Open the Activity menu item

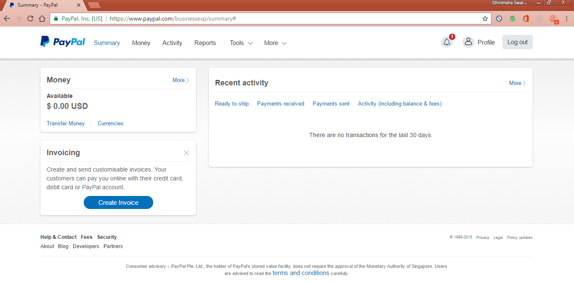(172, 43)
